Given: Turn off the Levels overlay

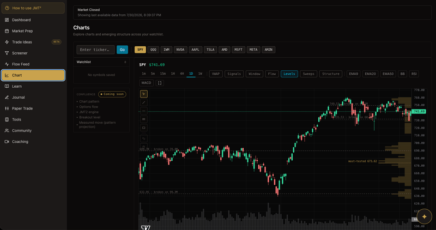Looking at the screenshot, I should point(289,74).
